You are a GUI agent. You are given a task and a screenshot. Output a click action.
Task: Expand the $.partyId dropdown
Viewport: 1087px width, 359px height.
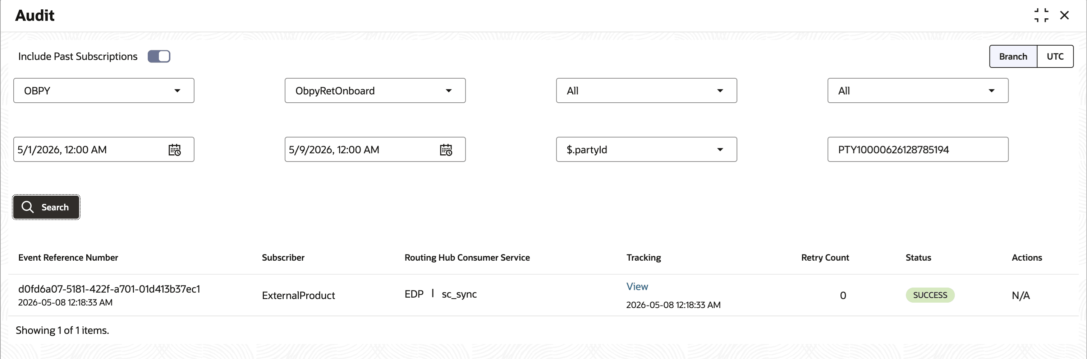coord(646,150)
